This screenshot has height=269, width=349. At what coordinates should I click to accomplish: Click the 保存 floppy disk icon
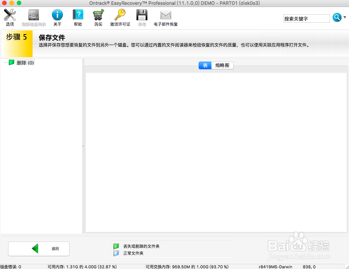142,15
